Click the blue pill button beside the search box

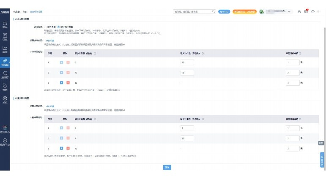click(224, 12)
